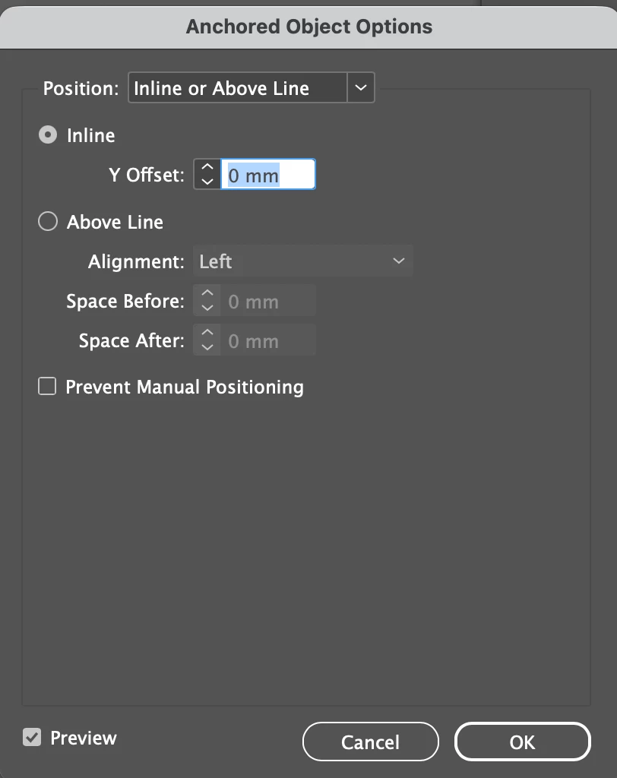Click the Space After down arrow
This screenshot has width=617, height=778.
207,346
